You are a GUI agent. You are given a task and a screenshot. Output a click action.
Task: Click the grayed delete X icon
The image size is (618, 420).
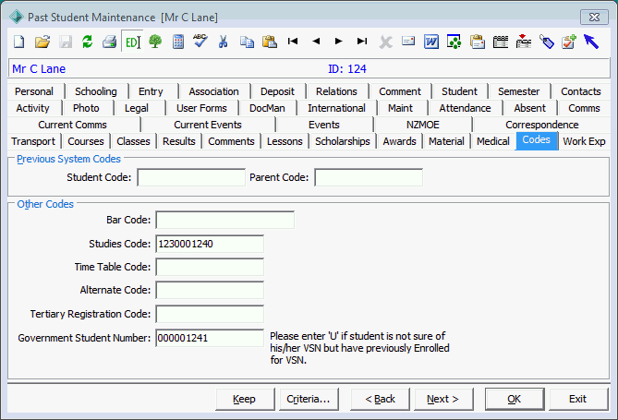click(x=385, y=42)
